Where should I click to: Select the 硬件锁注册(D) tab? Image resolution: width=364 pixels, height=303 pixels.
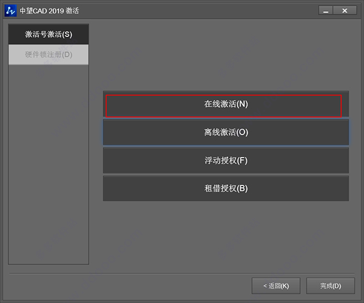49,55
